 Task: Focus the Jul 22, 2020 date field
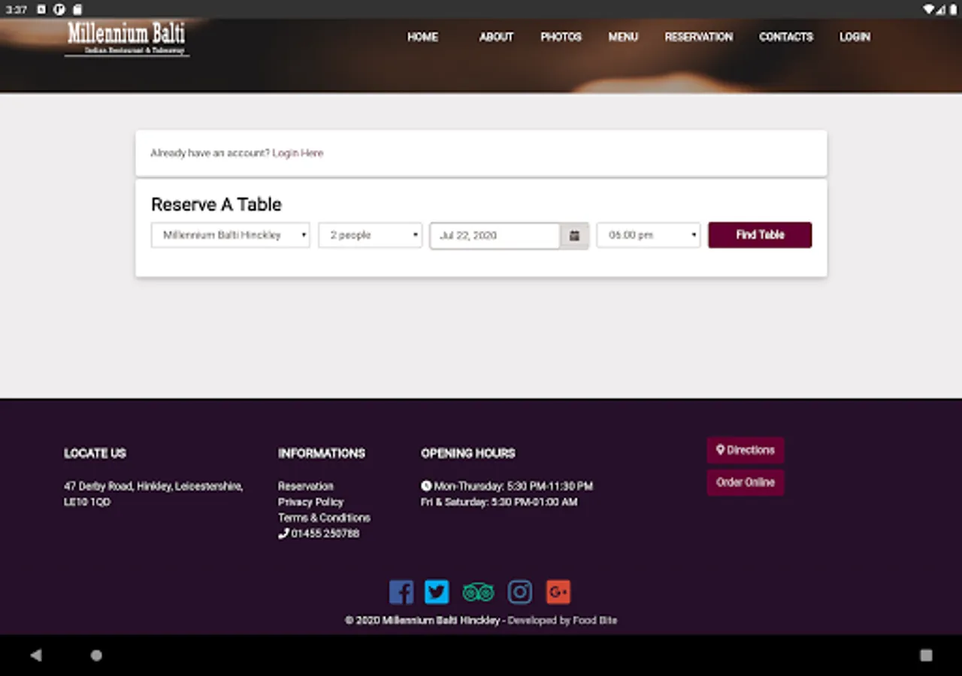coord(495,235)
